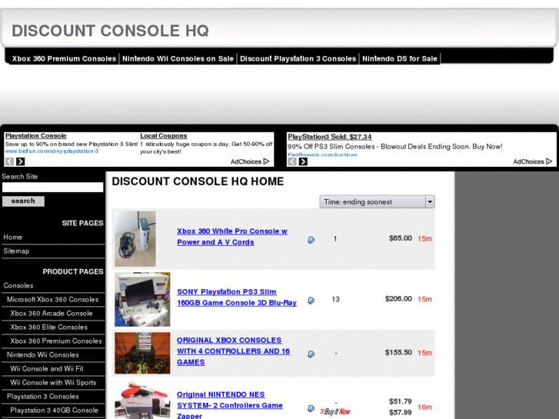Open Nintendo Wii Consoles on Sale tab
The image size is (559, 419).
178,59
